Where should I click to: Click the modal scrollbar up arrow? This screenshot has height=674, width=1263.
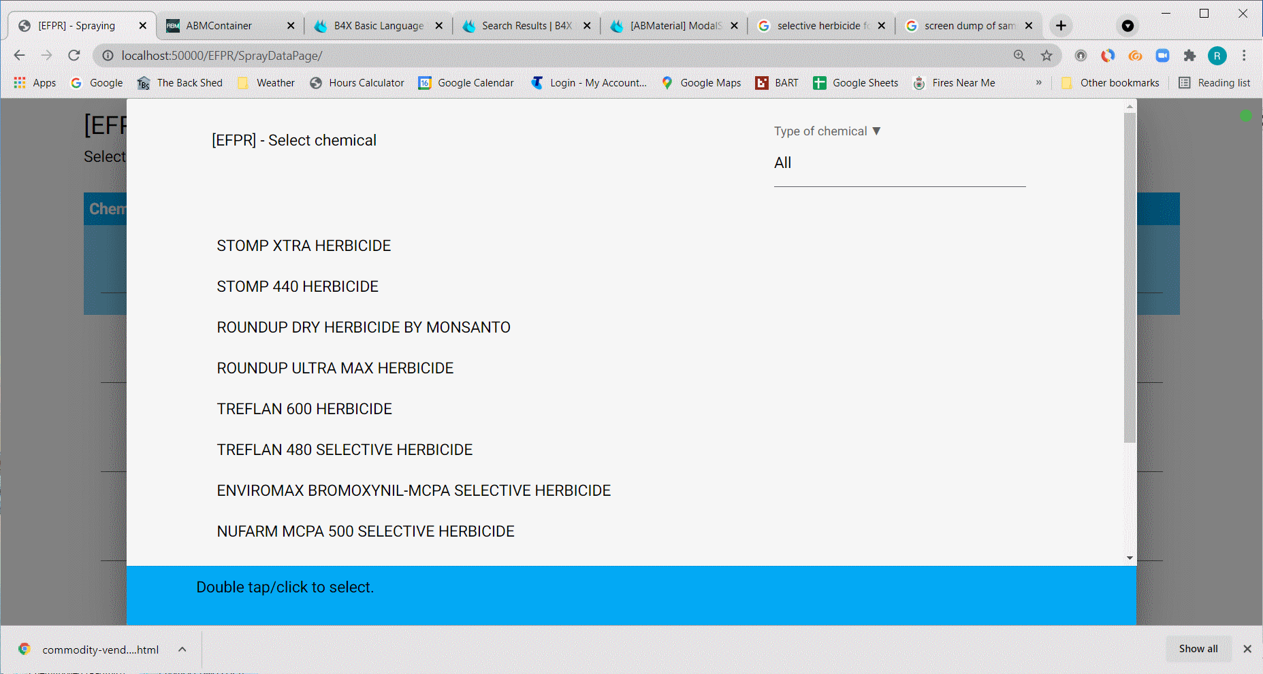[1130, 106]
